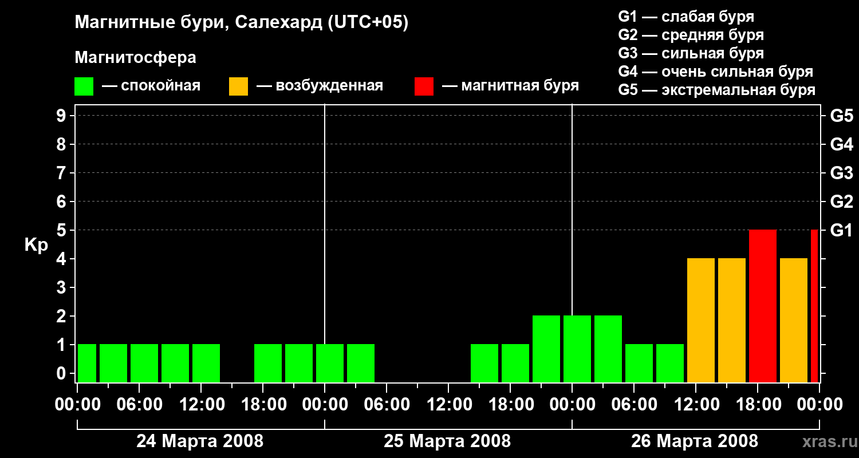Screen dimensions: 859x458
Task: Click the 'G1 — слабая буря' legend line
Action: (686, 17)
